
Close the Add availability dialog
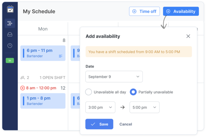pos(188,36)
